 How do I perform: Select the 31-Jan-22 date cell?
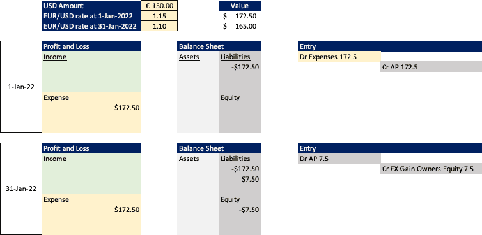click(21, 189)
